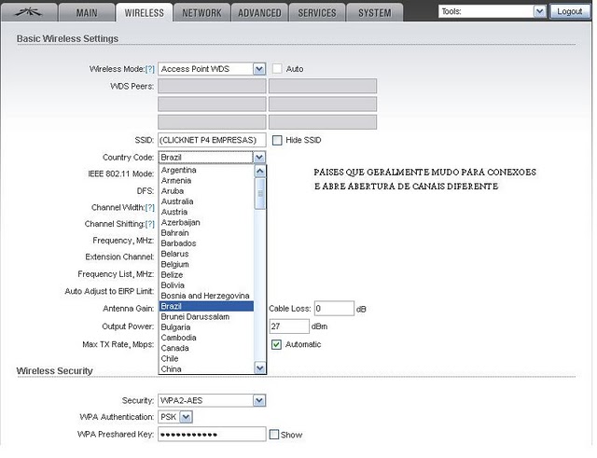Uncheck the Automatic TX rate checkbox

(276, 344)
